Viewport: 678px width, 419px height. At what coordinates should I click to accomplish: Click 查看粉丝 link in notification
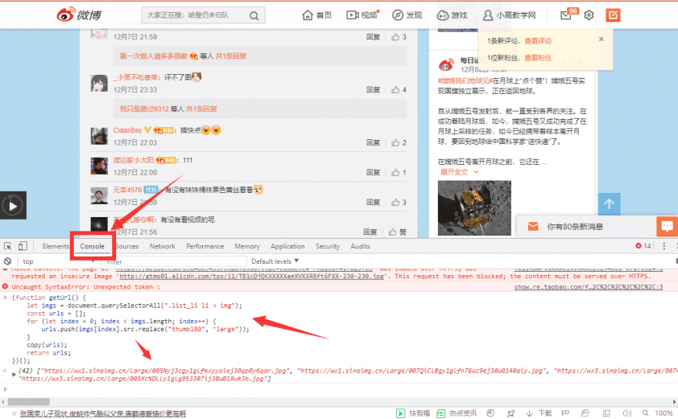(538, 58)
